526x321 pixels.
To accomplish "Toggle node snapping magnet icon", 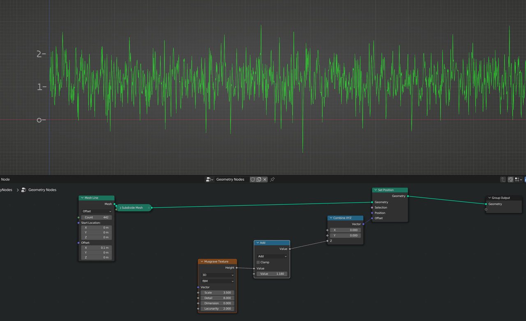I will 510,180.
